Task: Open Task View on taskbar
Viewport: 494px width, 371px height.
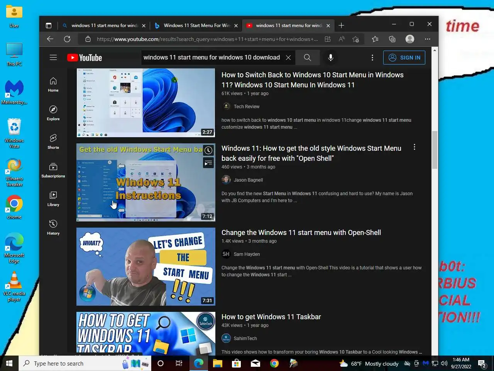Action: click(x=179, y=363)
